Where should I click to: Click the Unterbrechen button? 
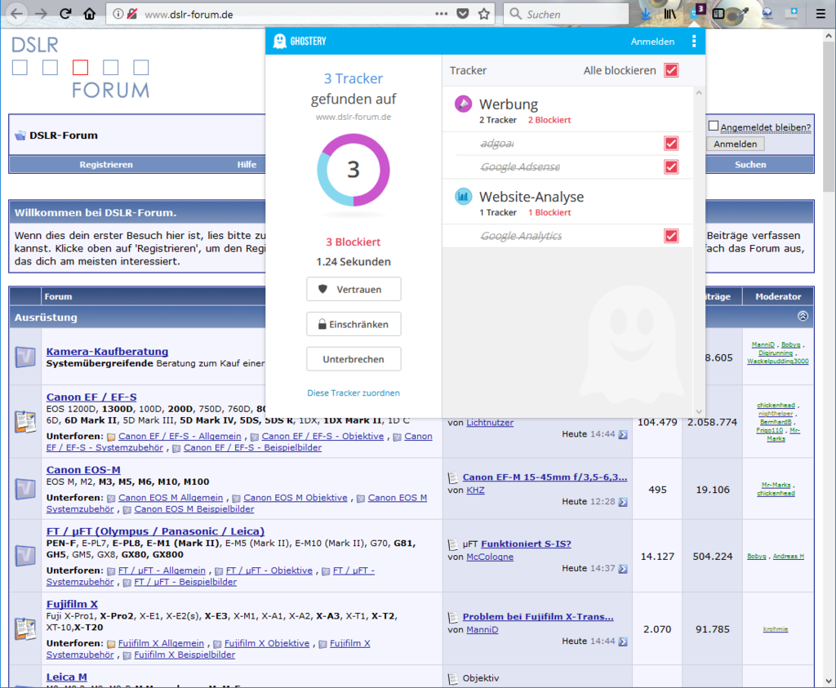pos(354,359)
